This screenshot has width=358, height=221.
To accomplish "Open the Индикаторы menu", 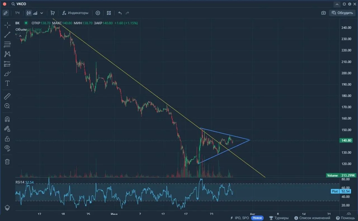I will pyautogui.click(x=75, y=13).
